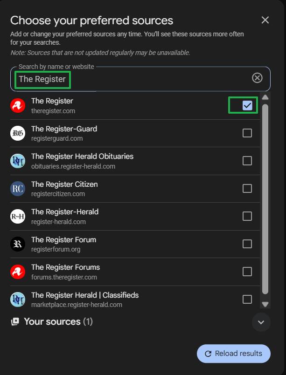Click The Register-Guard RG logo
This screenshot has height=375, width=286.
[x=18, y=133]
